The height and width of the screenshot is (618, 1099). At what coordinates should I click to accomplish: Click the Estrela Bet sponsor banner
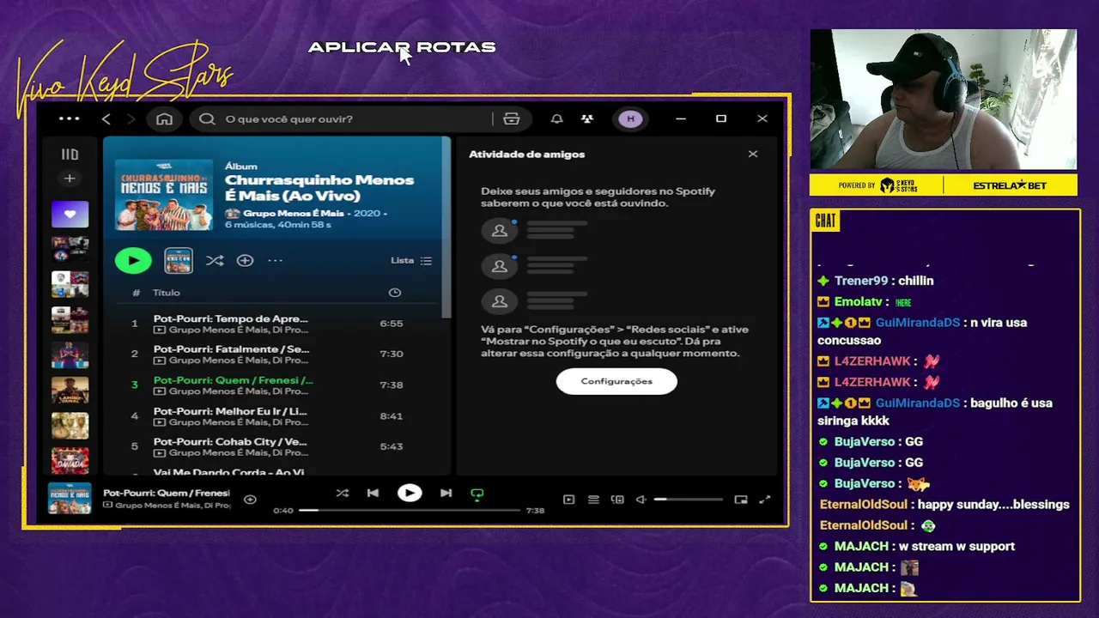(x=1011, y=185)
